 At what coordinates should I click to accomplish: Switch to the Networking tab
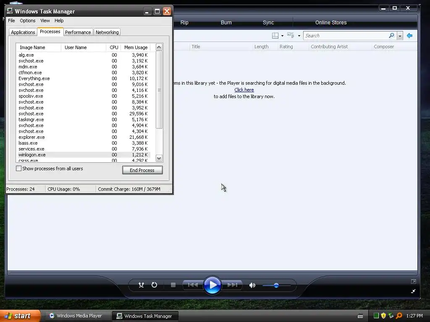pyautogui.click(x=107, y=32)
